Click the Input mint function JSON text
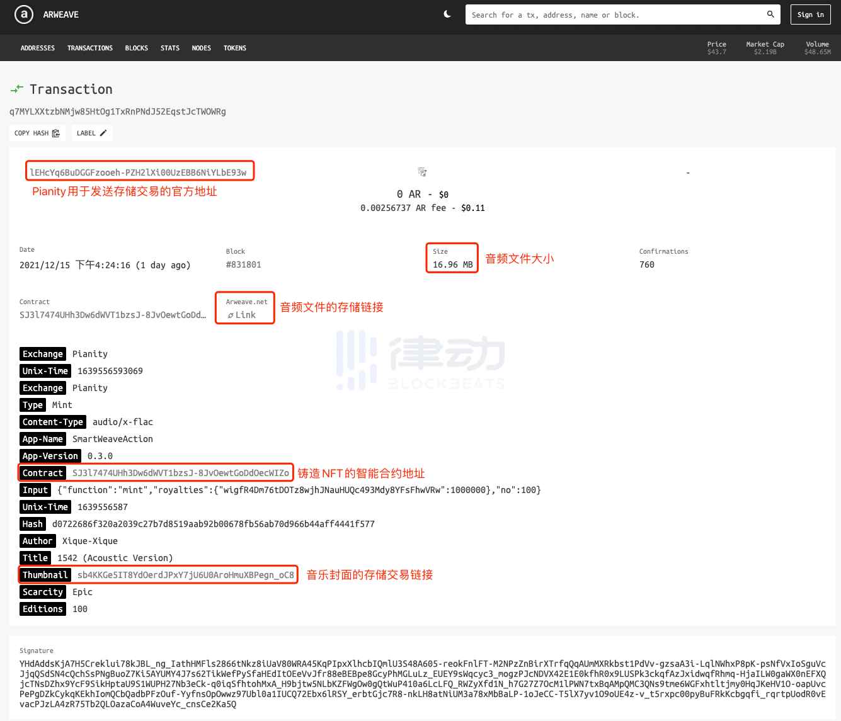The image size is (841, 721). click(x=299, y=490)
